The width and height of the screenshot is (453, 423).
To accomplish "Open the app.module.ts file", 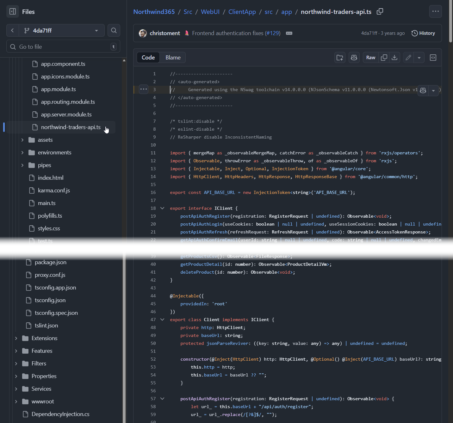I will [58, 89].
